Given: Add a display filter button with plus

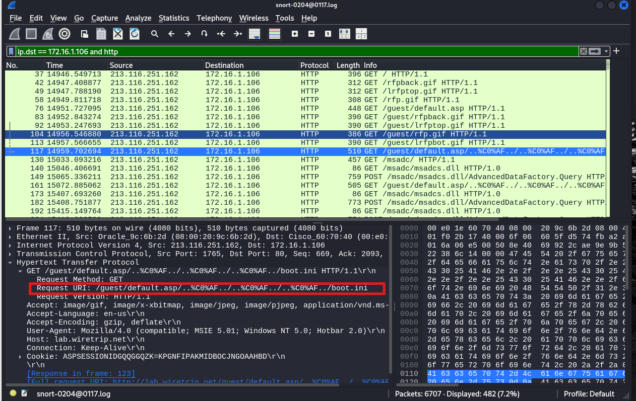Looking at the screenshot, I should pyautogui.click(x=616, y=51).
